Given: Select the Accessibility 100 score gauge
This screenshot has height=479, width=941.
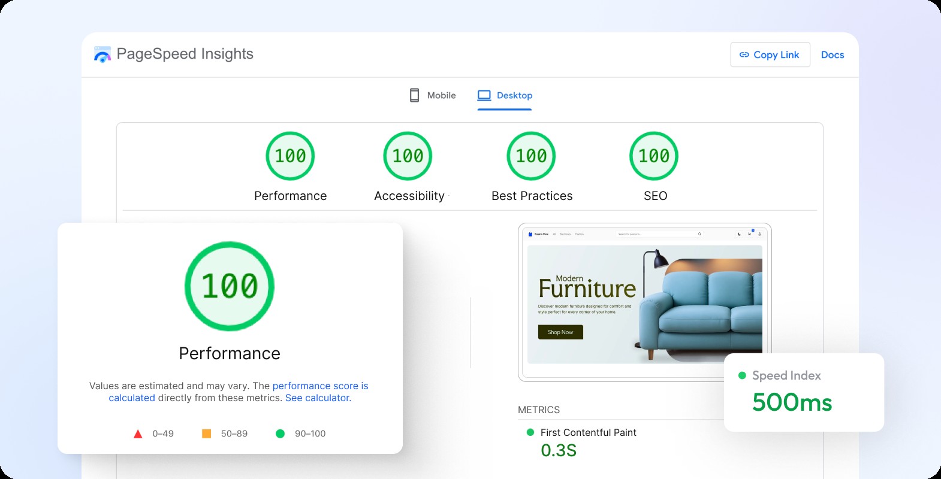Looking at the screenshot, I should (408, 156).
